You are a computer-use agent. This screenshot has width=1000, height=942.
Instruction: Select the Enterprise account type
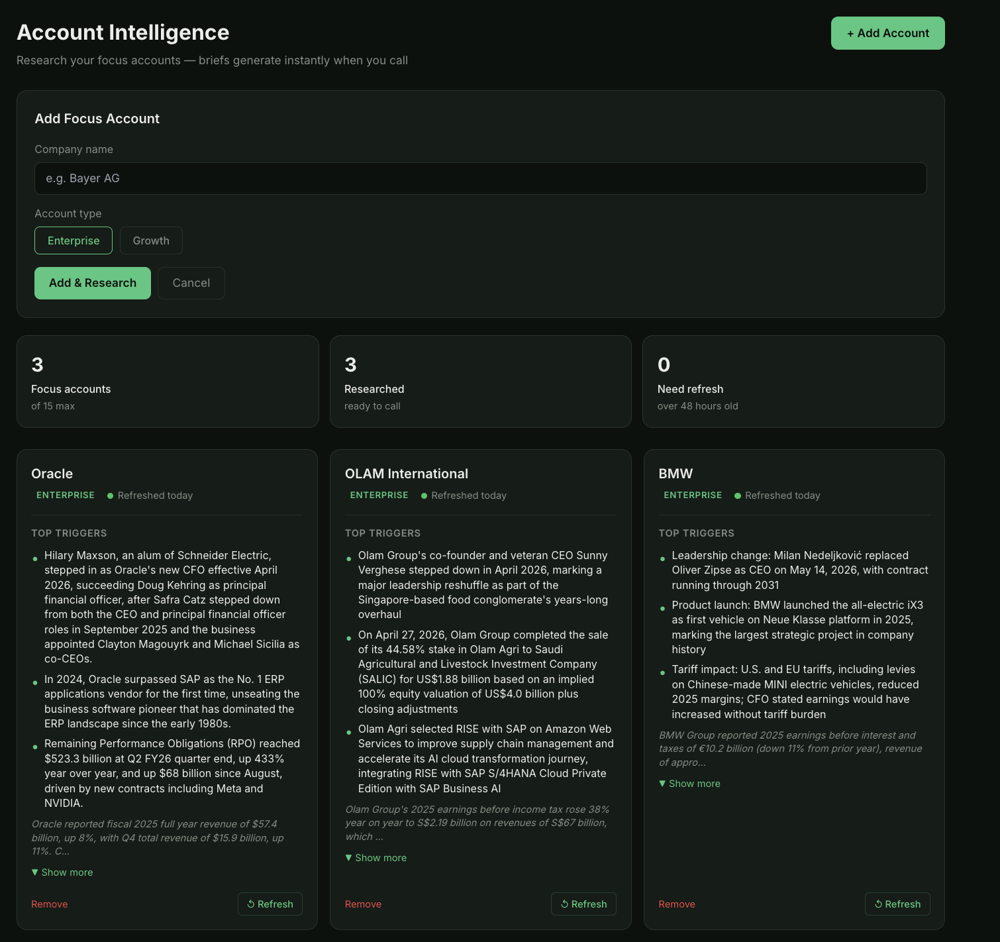pyautogui.click(x=74, y=240)
